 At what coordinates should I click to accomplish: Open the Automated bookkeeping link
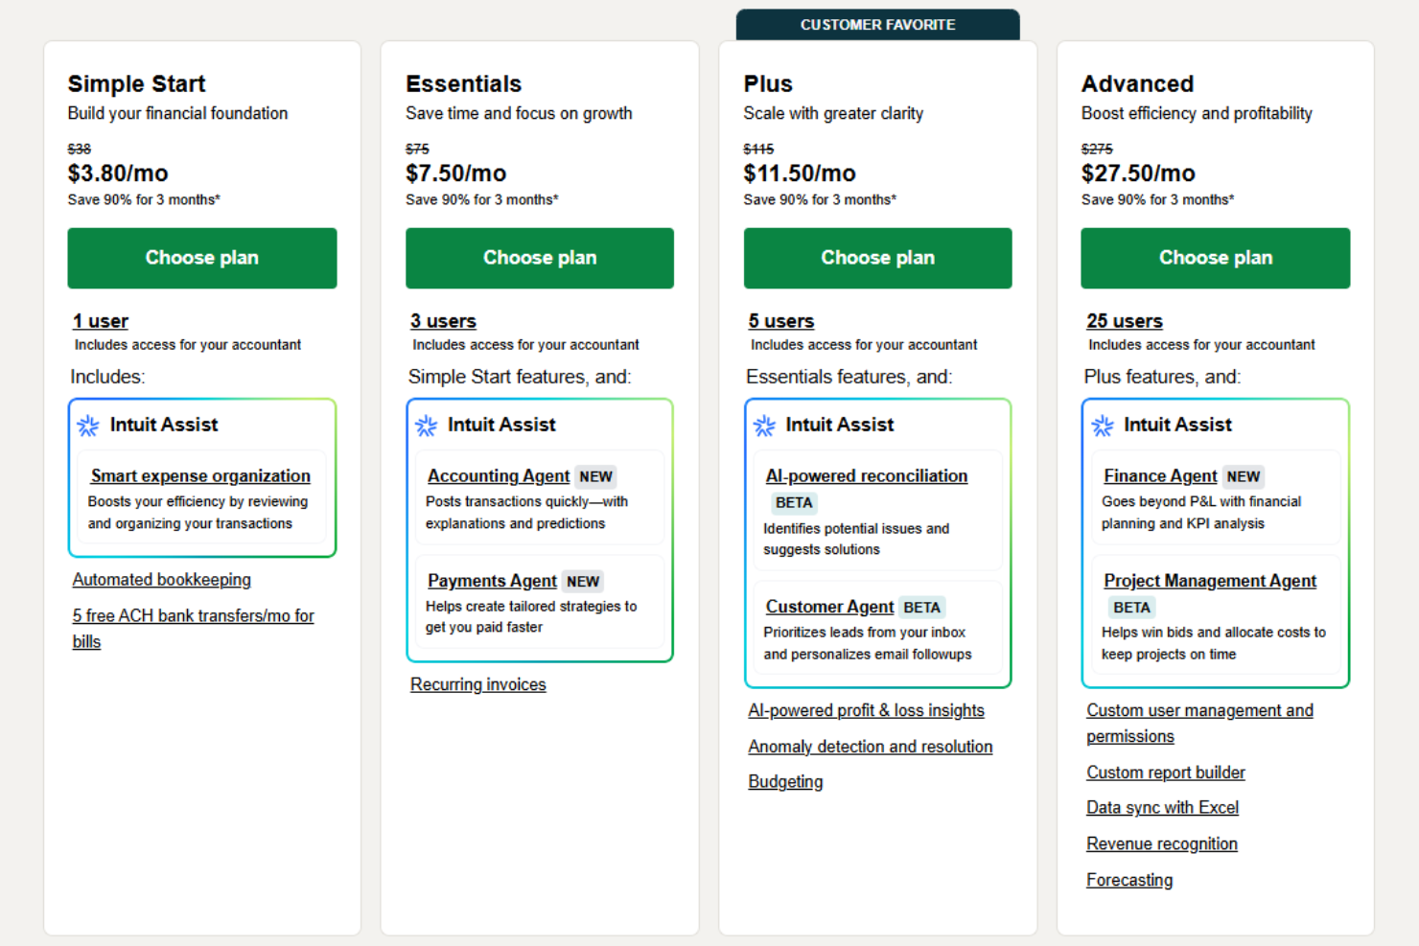tap(161, 579)
